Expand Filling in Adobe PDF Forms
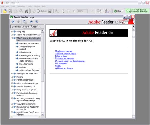 [12, 83]
